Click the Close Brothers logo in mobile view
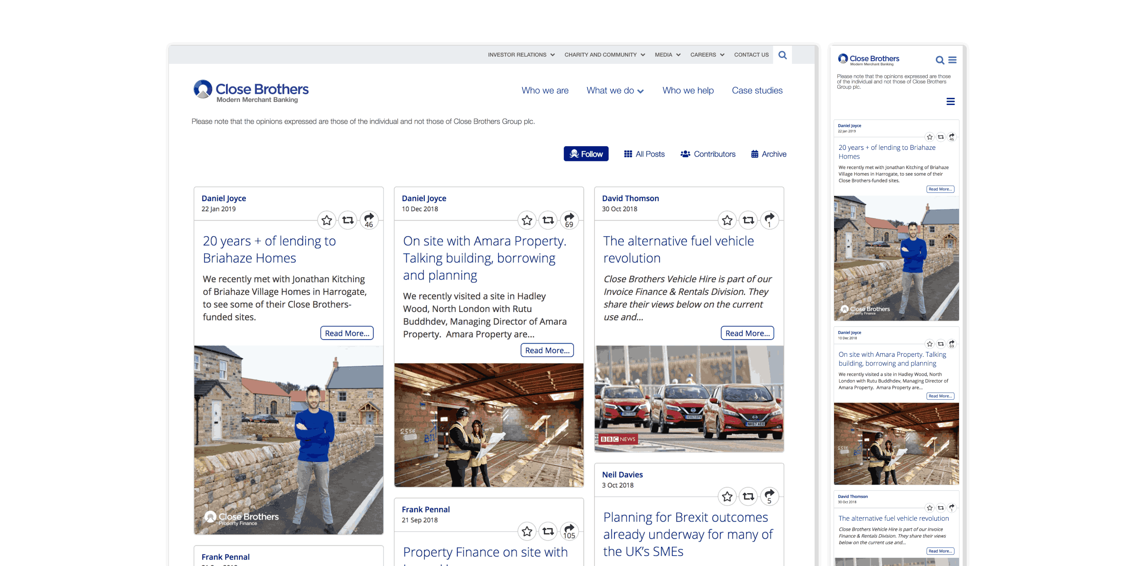This screenshot has width=1132, height=566. [x=868, y=60]
